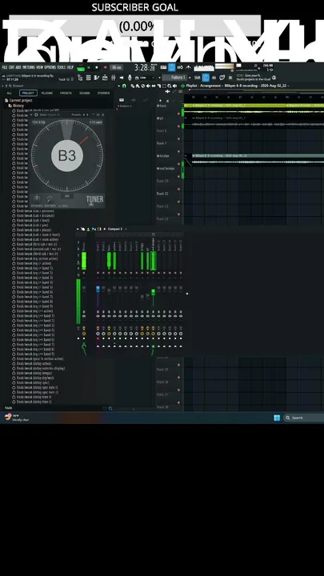324x576 pixels.
Task: Open the mixer window menu arrow
Action: click(x=78, y=229)
